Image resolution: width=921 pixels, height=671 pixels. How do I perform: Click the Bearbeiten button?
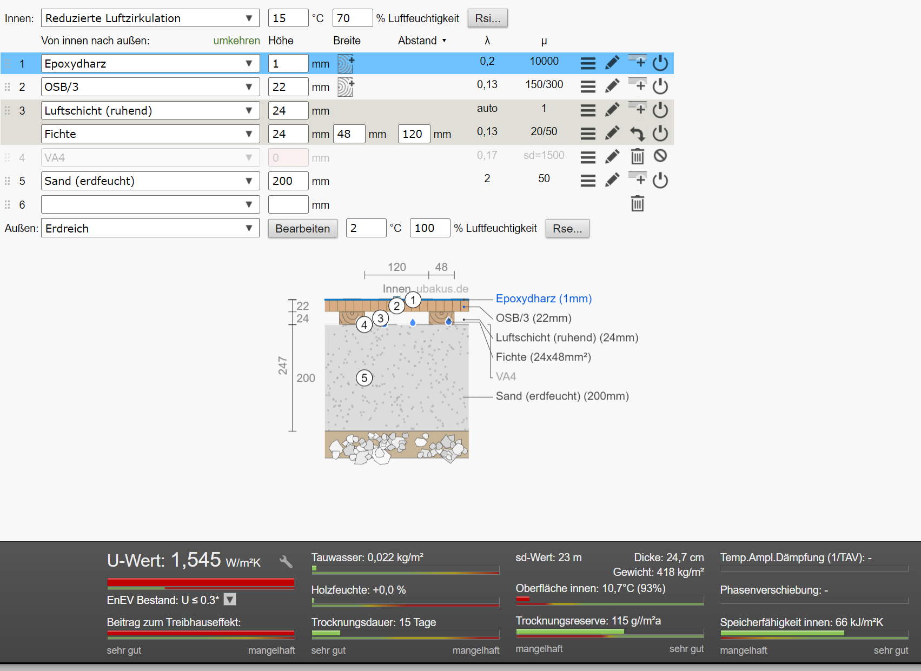pyautogui.click(x=303, y=228)
